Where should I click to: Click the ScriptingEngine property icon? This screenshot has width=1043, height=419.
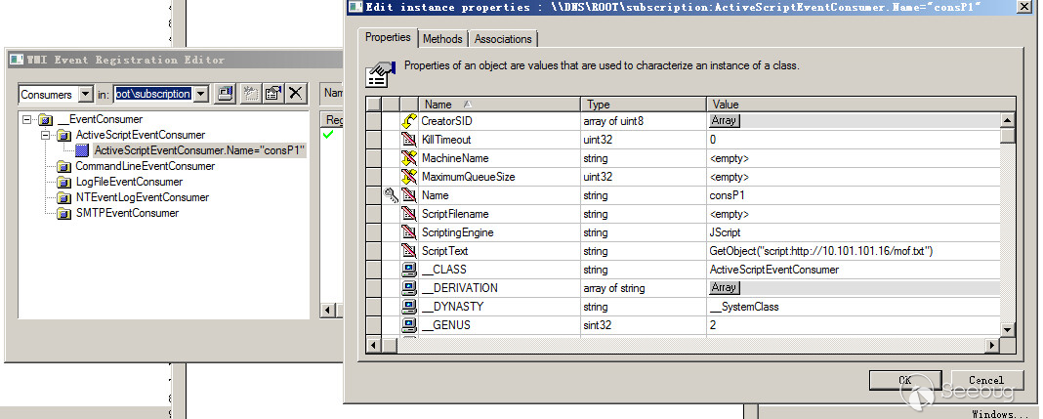click(x=409, y=232)
